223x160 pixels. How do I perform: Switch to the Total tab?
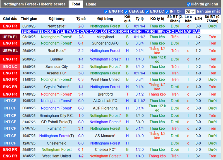76,4
